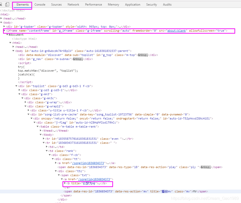Expand the first song anchor node
The width and height of the screenshot is (241, 203).
pos(56,163)
